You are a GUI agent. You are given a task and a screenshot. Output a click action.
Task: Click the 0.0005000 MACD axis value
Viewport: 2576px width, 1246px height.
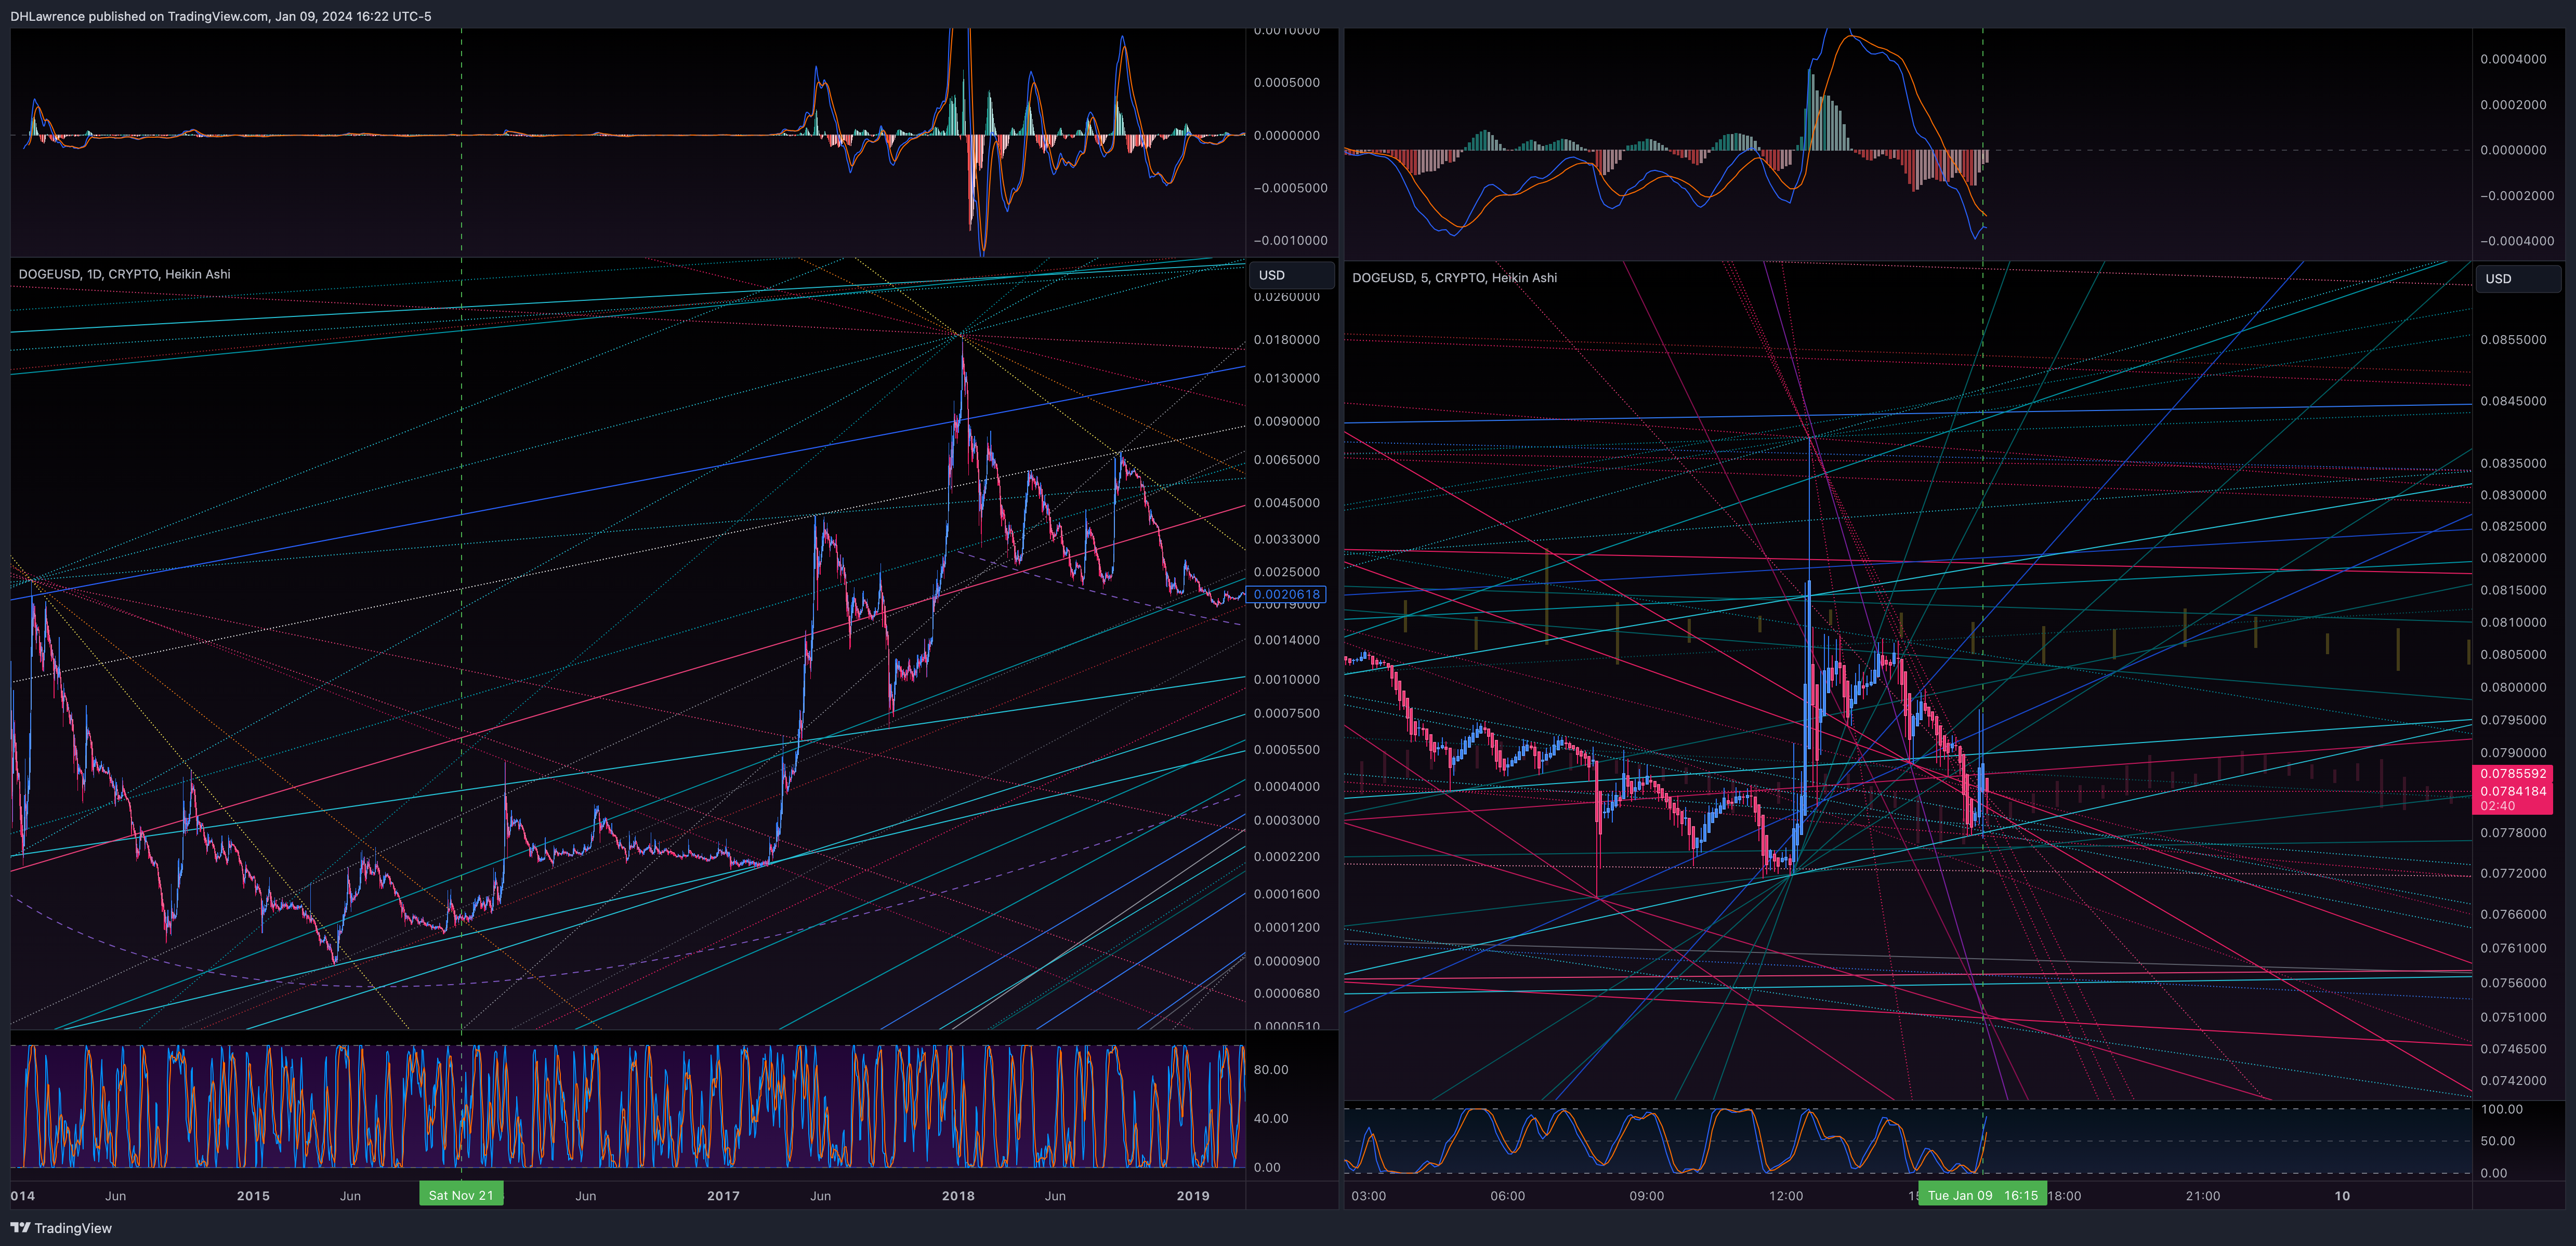1286,83
